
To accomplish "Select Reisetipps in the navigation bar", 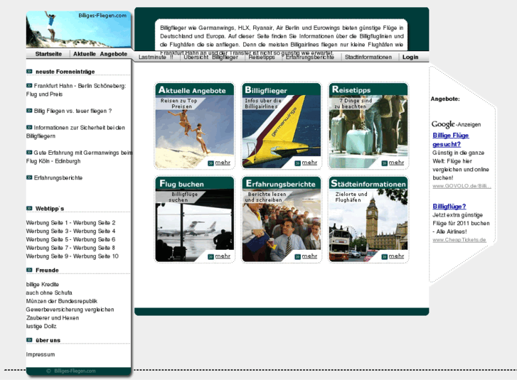I will (x=262, y=57).
